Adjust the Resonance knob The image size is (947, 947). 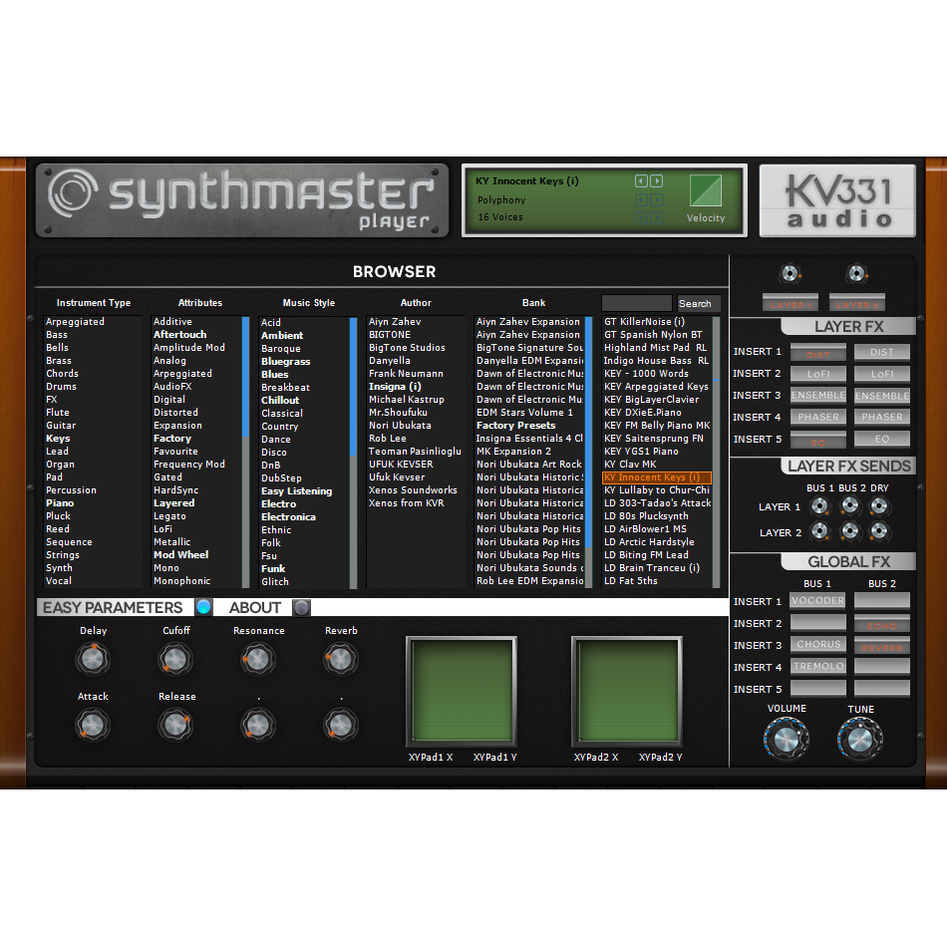257,658
